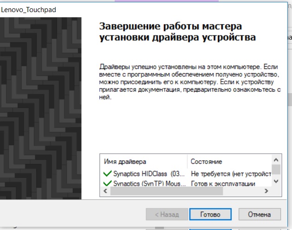Viewport: 292px width, 230px height.
Task: Click the greyed-out '< Назад' button
Action: (166, 215)
